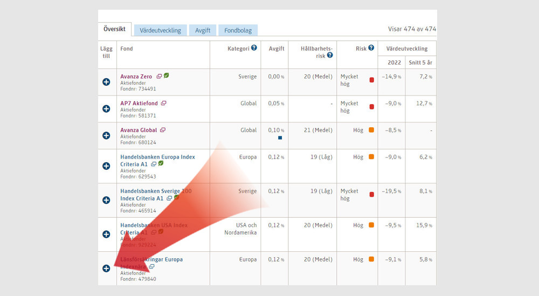539x296 pixels.
Task: Click Risk column help icon
Action: tap(371, 48)
